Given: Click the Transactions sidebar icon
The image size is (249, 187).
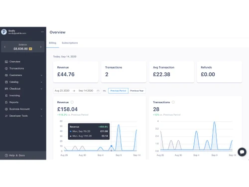Looking at the screenshot, I should 6,68.
